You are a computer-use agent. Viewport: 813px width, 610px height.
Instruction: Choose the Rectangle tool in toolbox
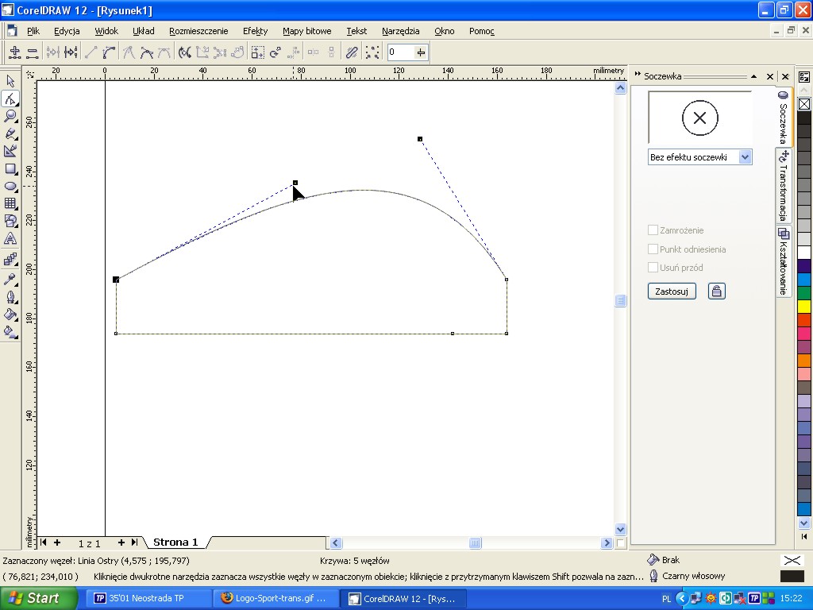[x=10, y=168]
